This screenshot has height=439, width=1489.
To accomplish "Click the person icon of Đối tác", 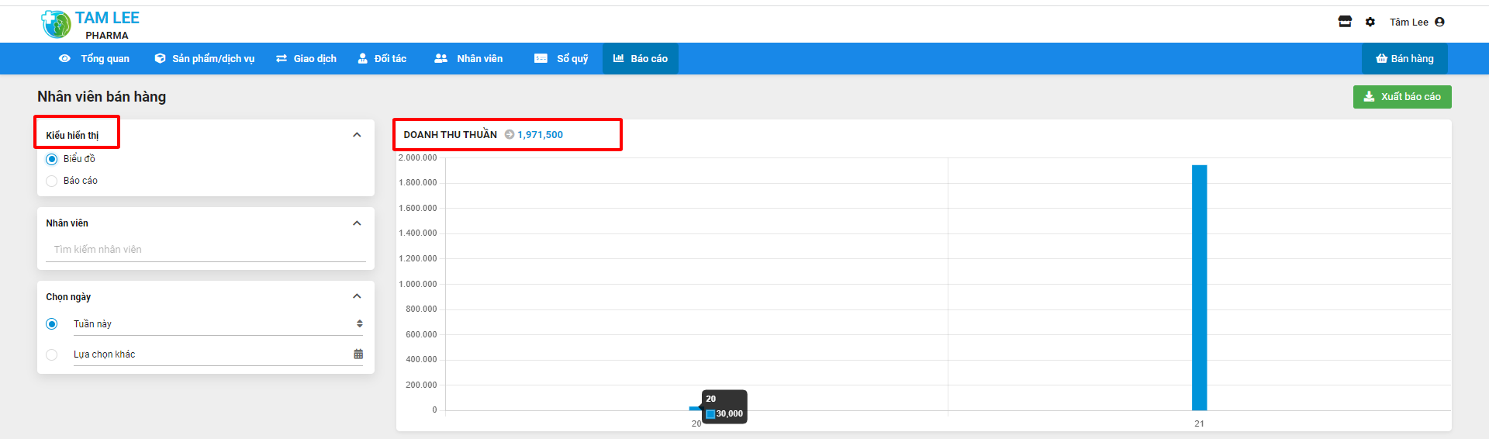I will (x=362, y=59).
